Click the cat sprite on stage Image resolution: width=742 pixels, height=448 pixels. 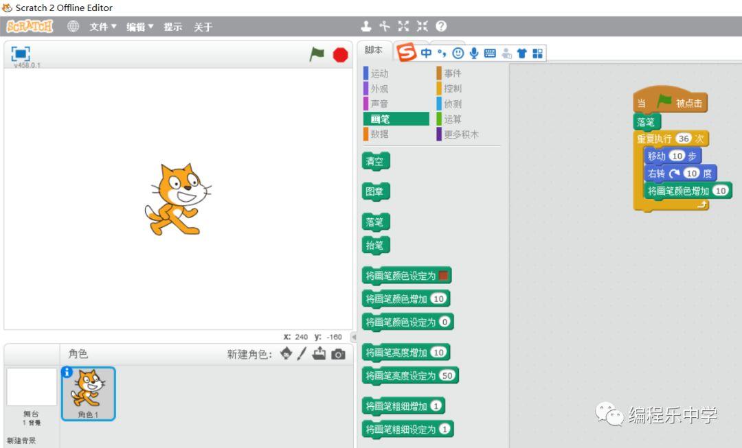(177, 200)
